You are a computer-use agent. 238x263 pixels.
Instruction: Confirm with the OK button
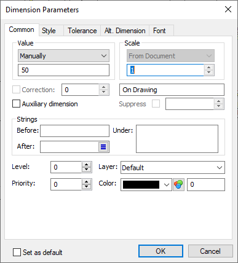pyautogui.click(x=161, y=251)
